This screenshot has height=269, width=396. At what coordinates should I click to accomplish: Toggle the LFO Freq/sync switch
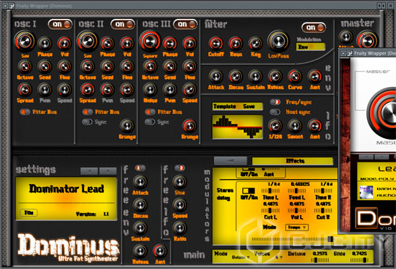point(275,102)
